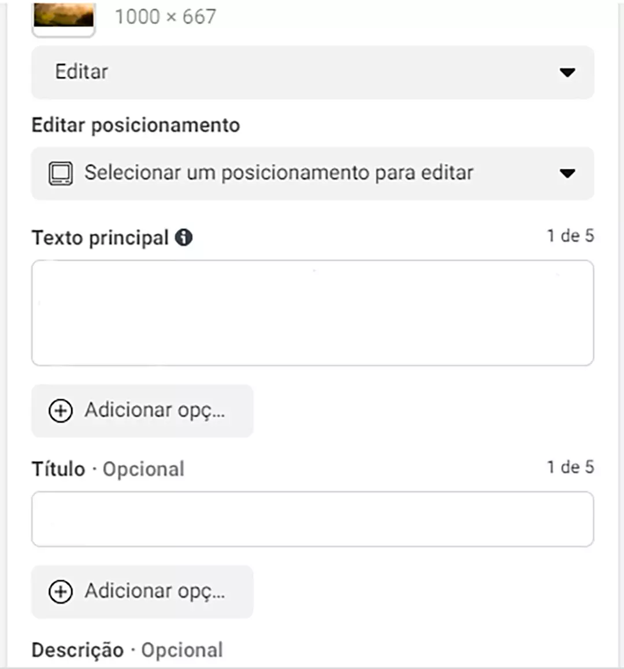Open the image thumbnail preview
This screenshot has height=669, width=624.
(64, 19)
